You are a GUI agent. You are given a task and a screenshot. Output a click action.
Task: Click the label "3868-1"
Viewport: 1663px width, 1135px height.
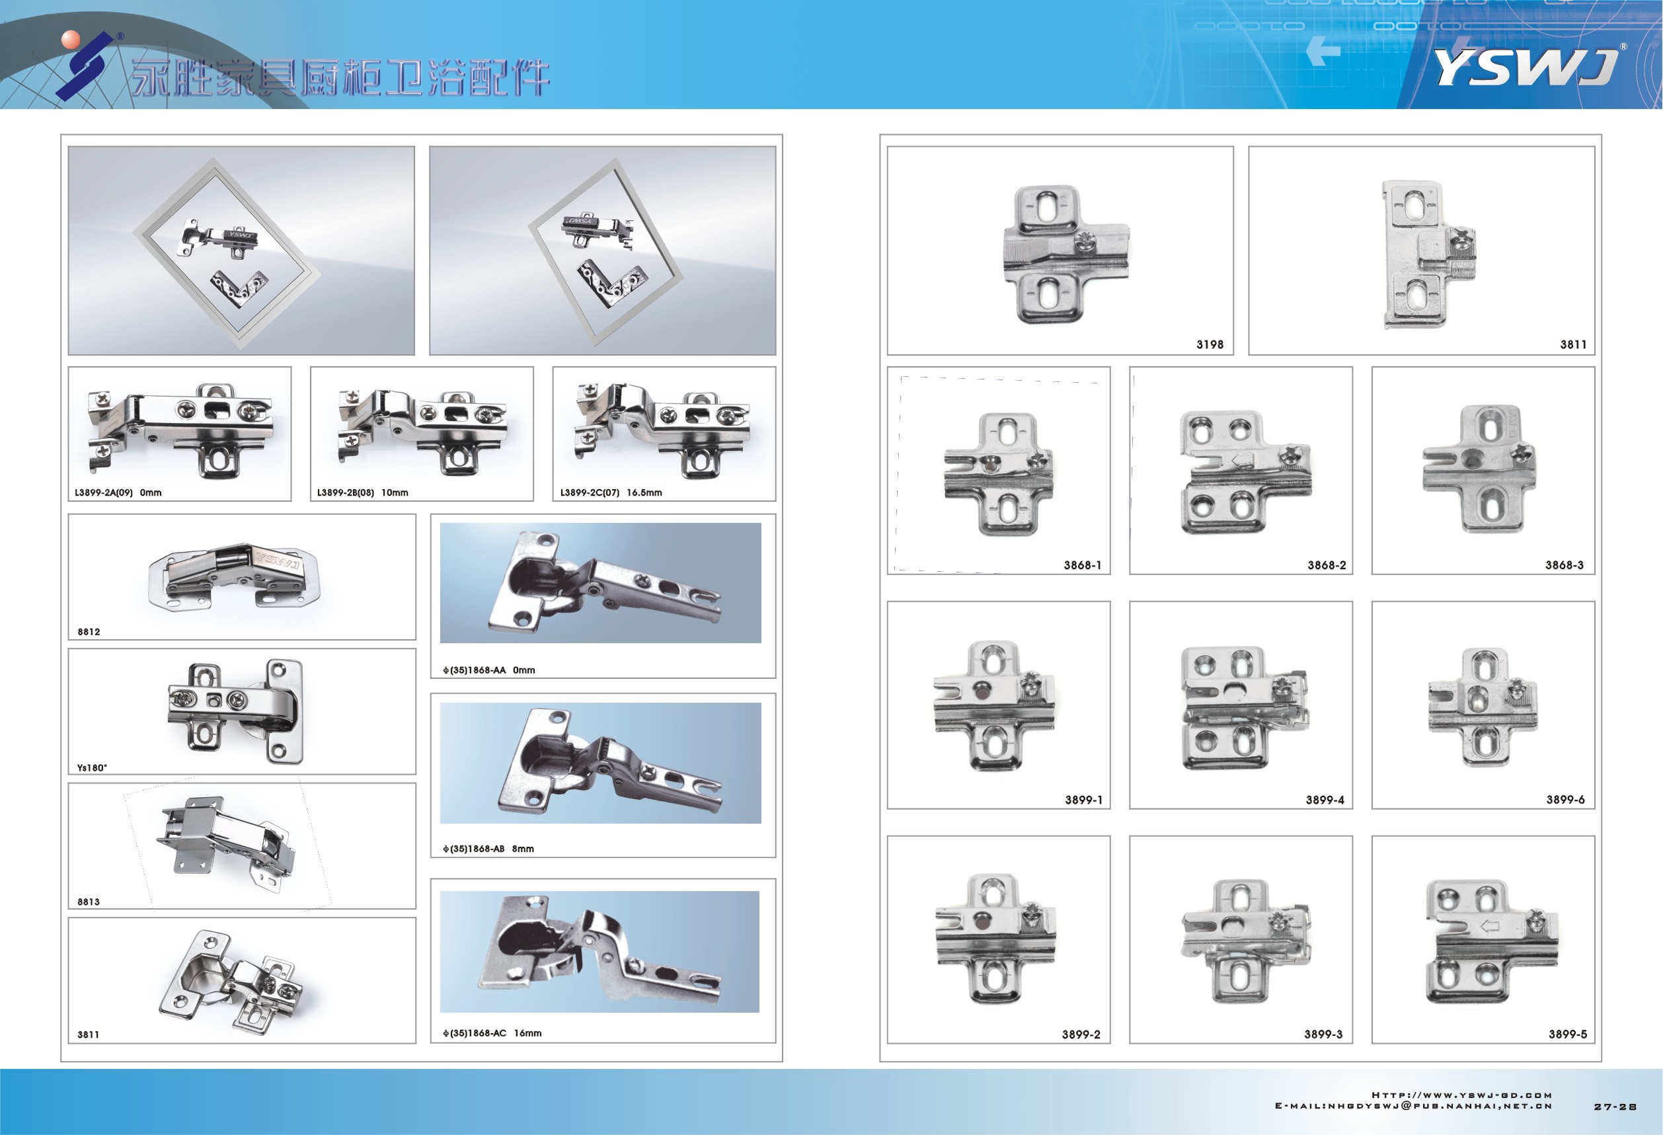tap(1083, 565)
